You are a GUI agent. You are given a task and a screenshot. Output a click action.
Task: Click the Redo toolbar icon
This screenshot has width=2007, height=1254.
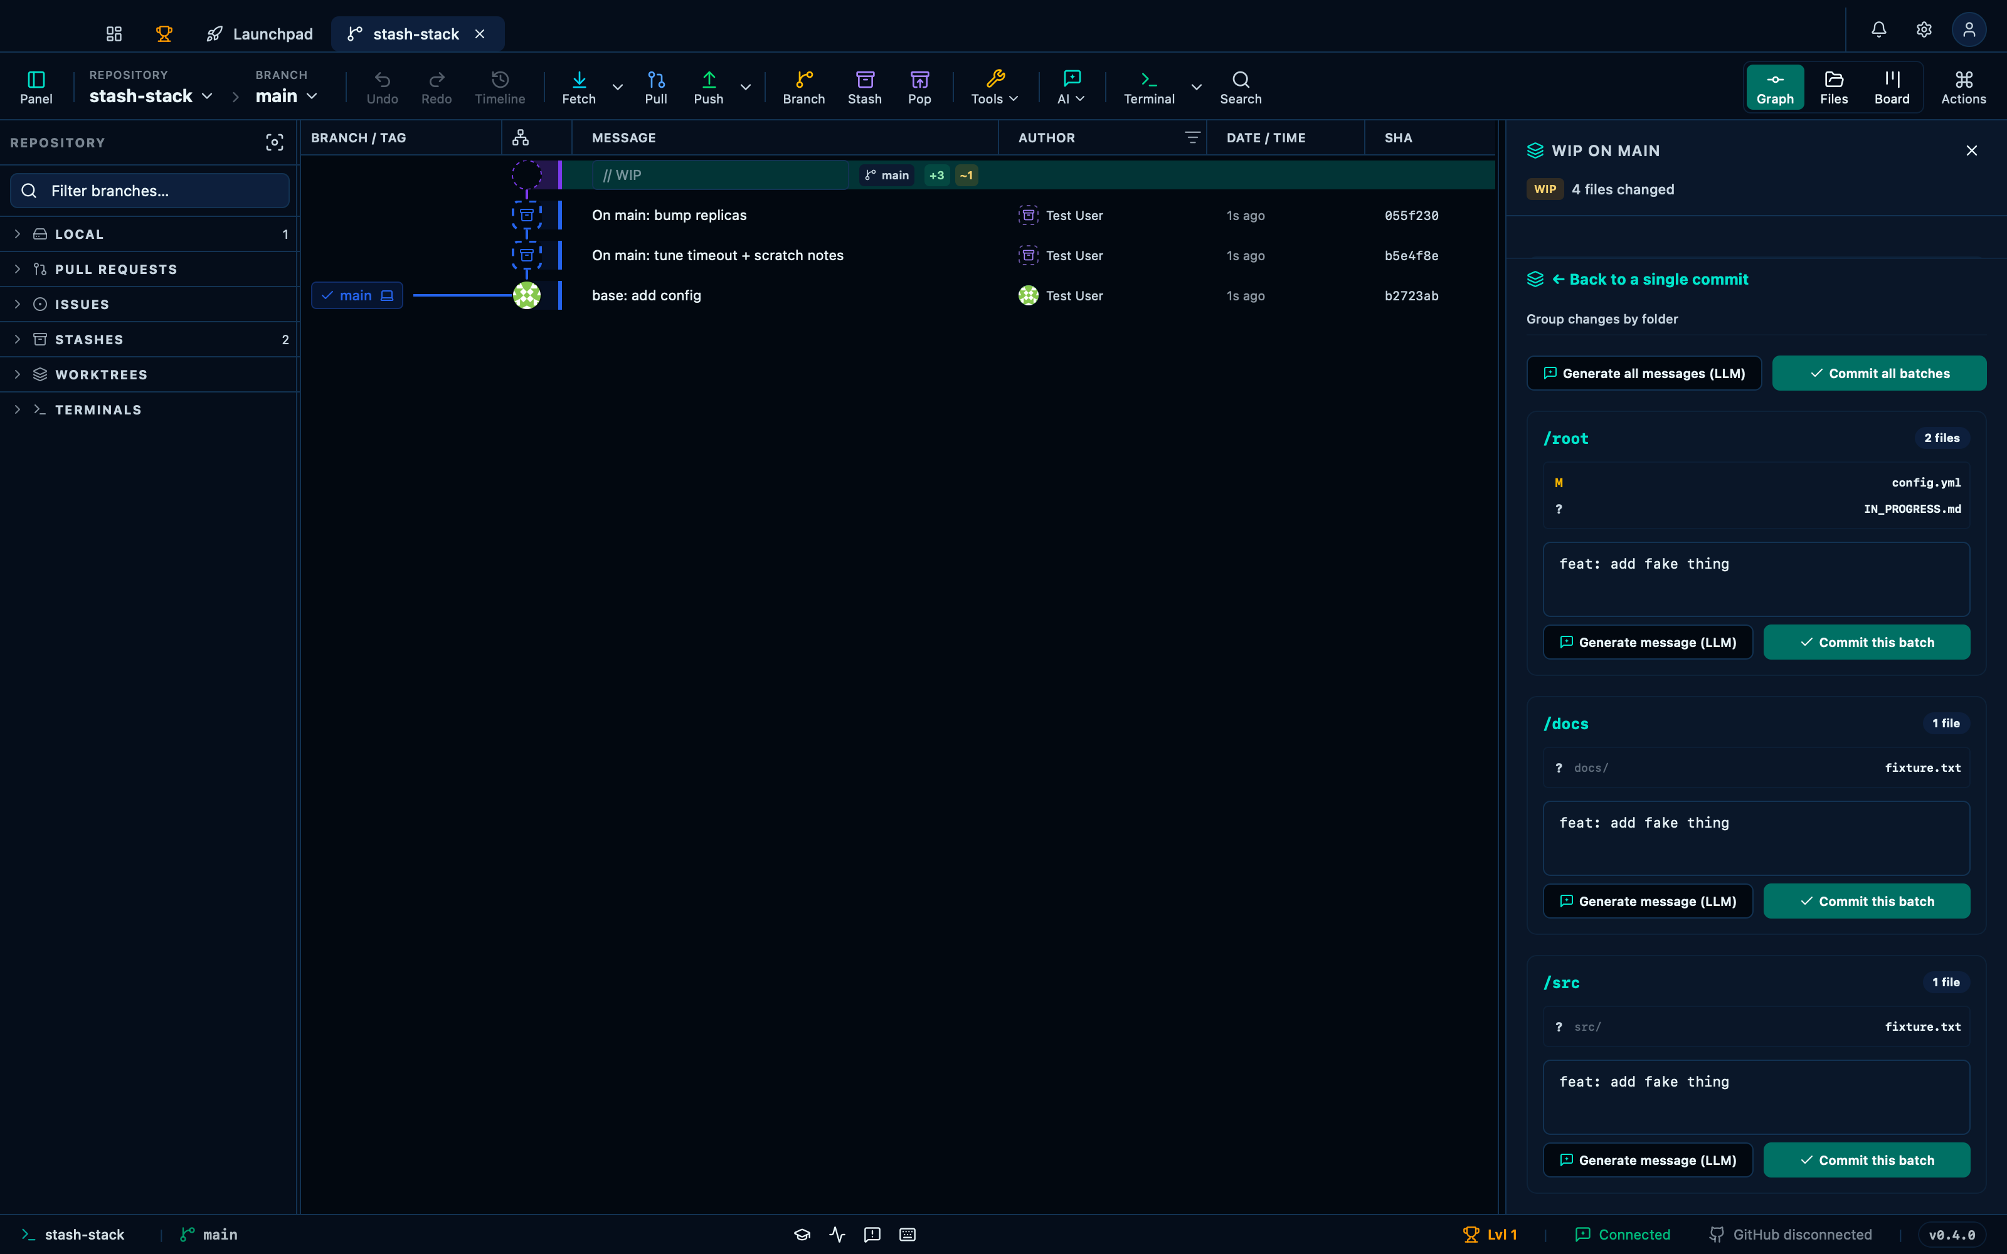(437, 87)
